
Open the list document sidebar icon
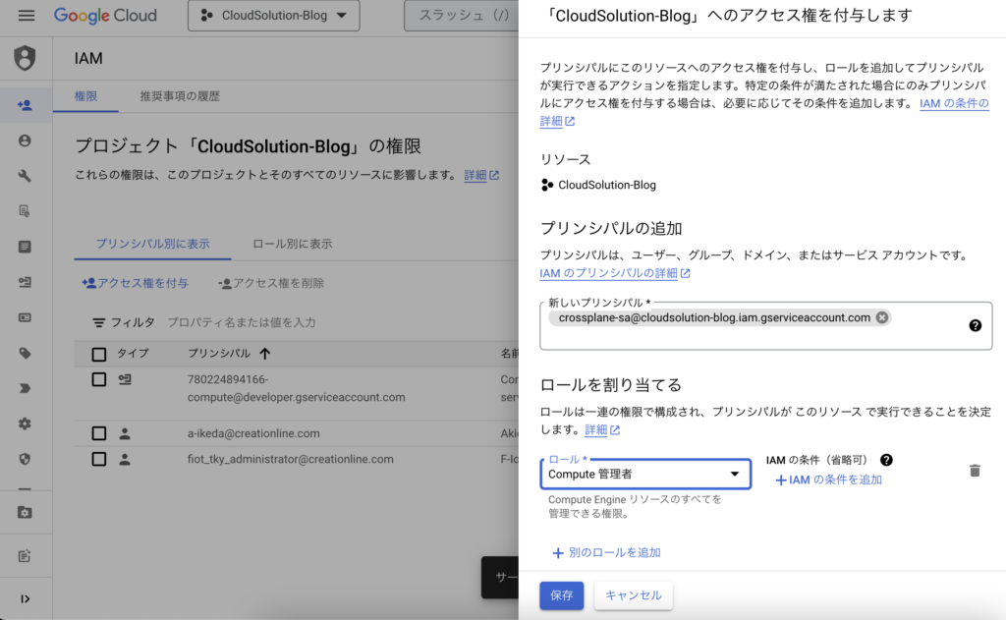coord(25,247)
